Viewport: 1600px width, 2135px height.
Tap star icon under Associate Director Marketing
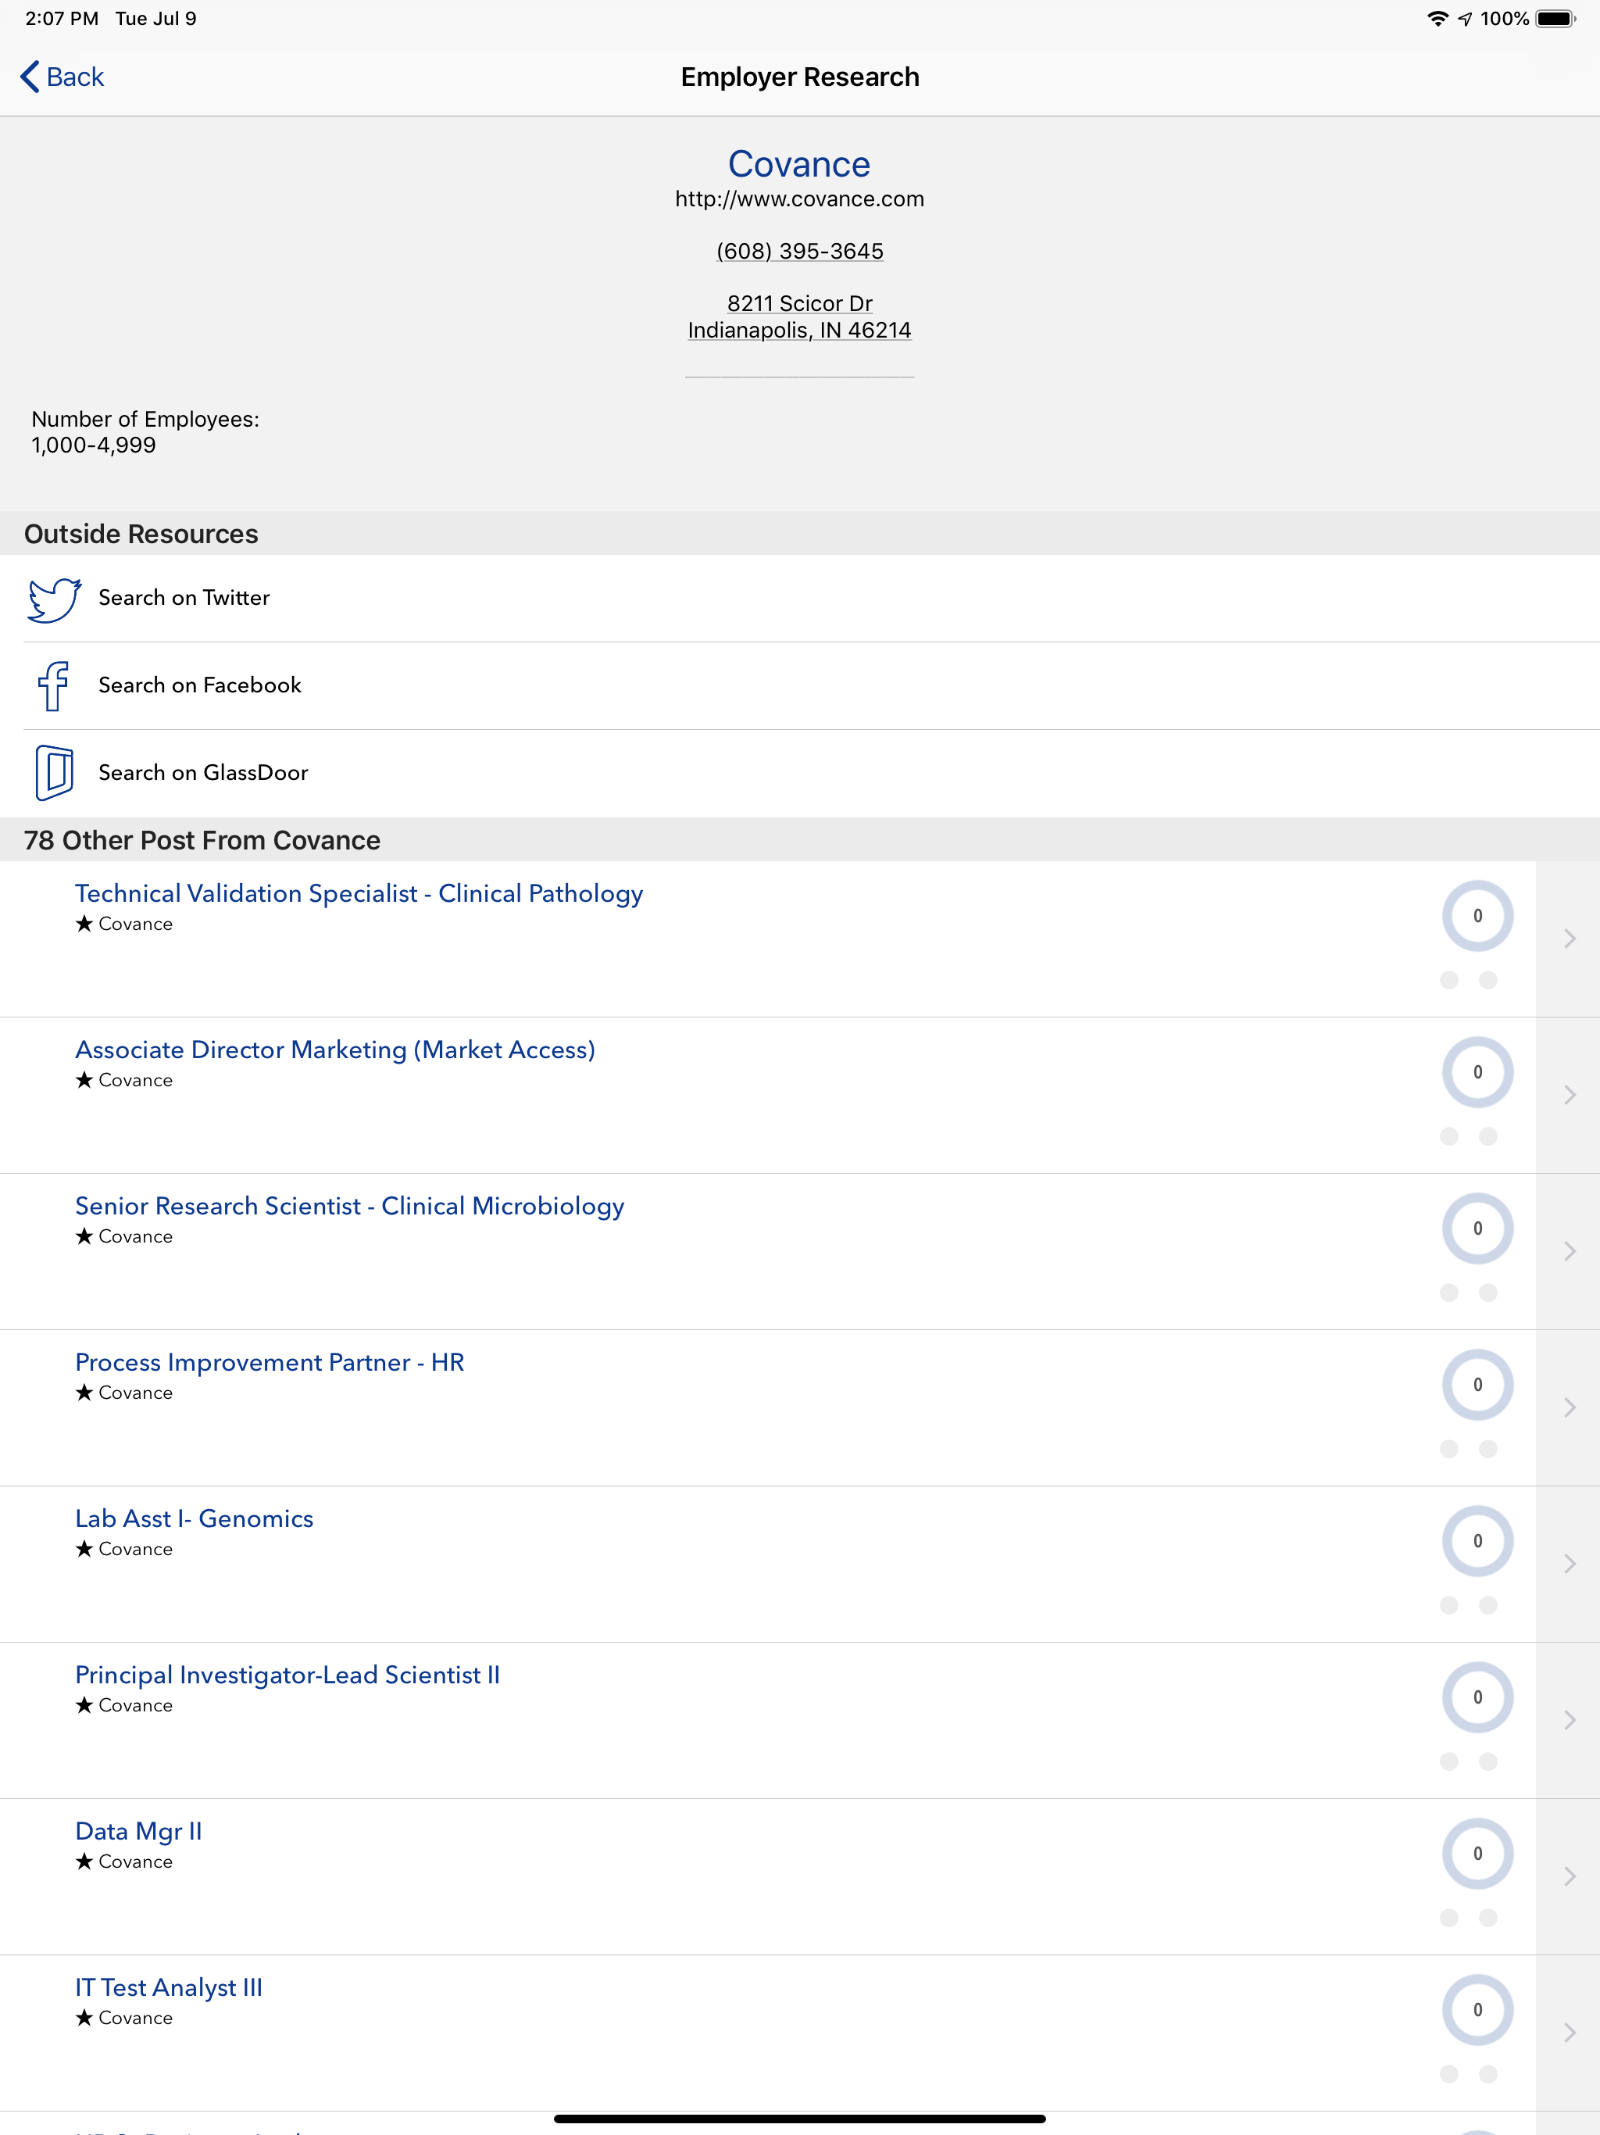[85, 1080]
